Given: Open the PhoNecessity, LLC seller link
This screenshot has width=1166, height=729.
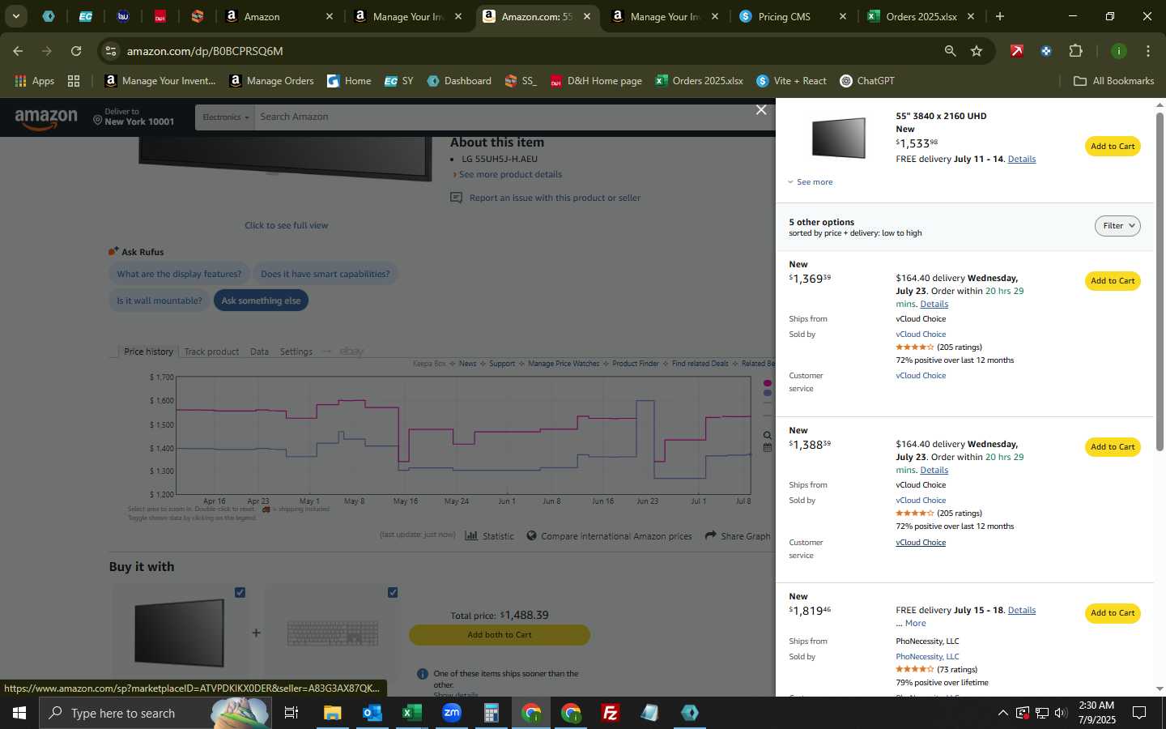Looking at the screenshot, I should click(927, 657).
